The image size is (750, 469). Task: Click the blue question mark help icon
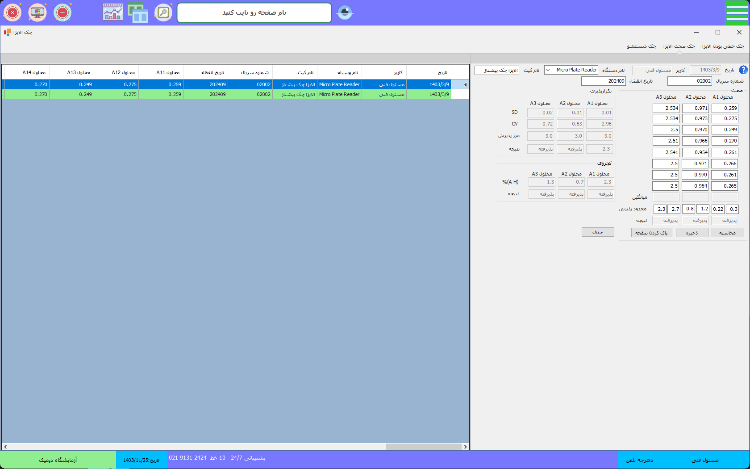pos(743,70)
